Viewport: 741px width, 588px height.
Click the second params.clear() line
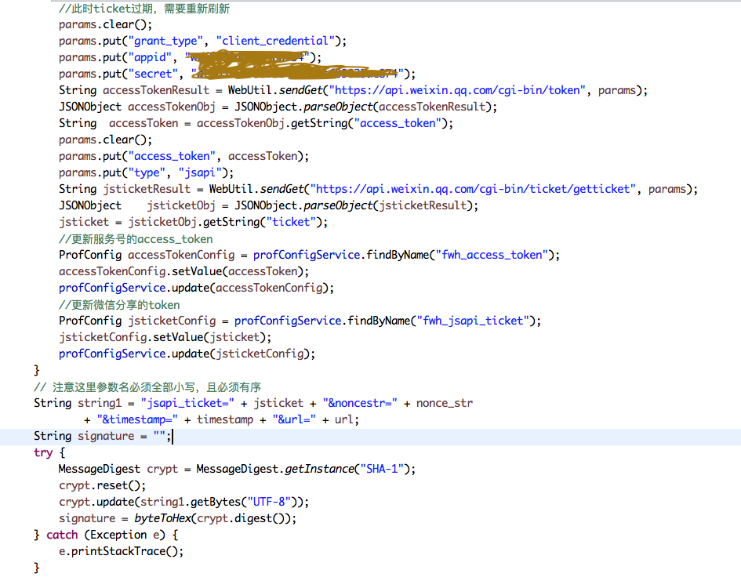coord(105,140)
